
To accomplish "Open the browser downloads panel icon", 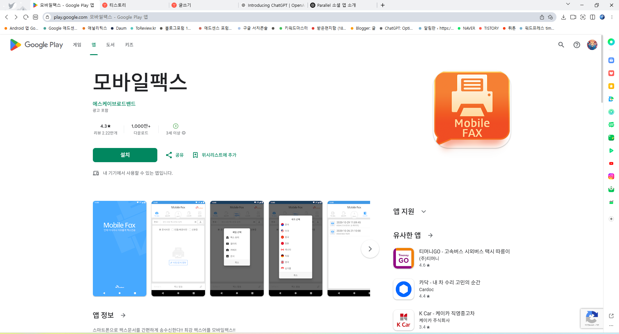I will tap(564, 17).
